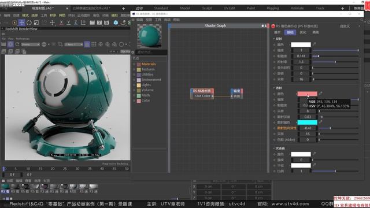Screen dimensions: 370x208
Task: Toggle keyframe dot for transmission color
Action: tap(274, 94)
